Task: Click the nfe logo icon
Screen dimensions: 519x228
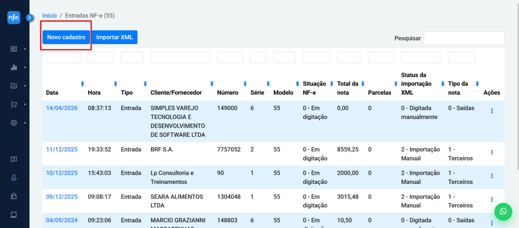Action: (14, 17)
